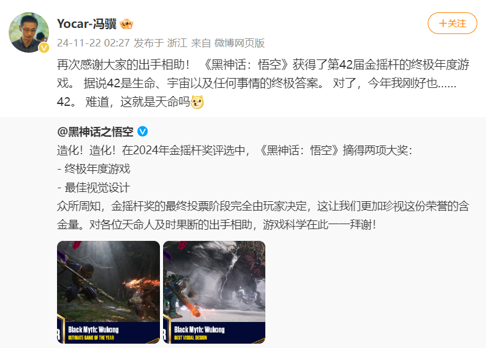Click the 最佳视觉设计 list line
Screen dimensions: 486x348
[94, 188]
